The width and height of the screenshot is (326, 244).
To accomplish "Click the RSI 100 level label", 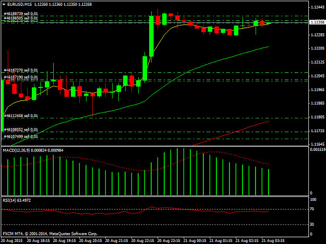I will 313,200.
